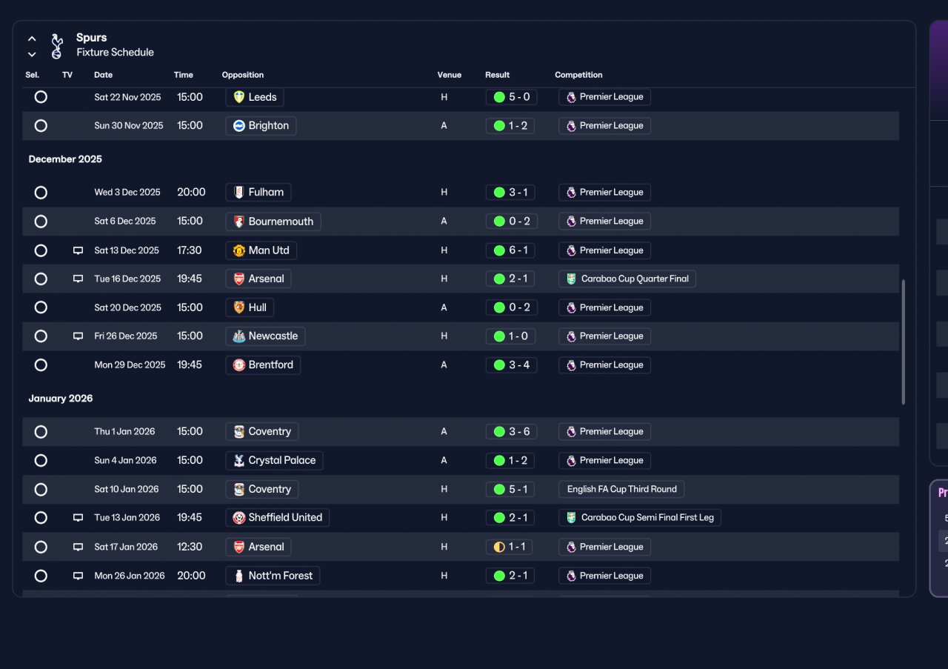Click the half-yellow draw indicator for Arsenal 1-1
Screen dimensions: 948x669
coord(499,547)
